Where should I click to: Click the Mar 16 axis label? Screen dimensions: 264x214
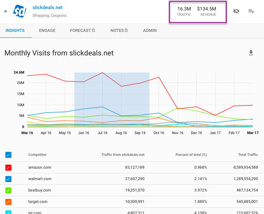(x=27, y=133)
